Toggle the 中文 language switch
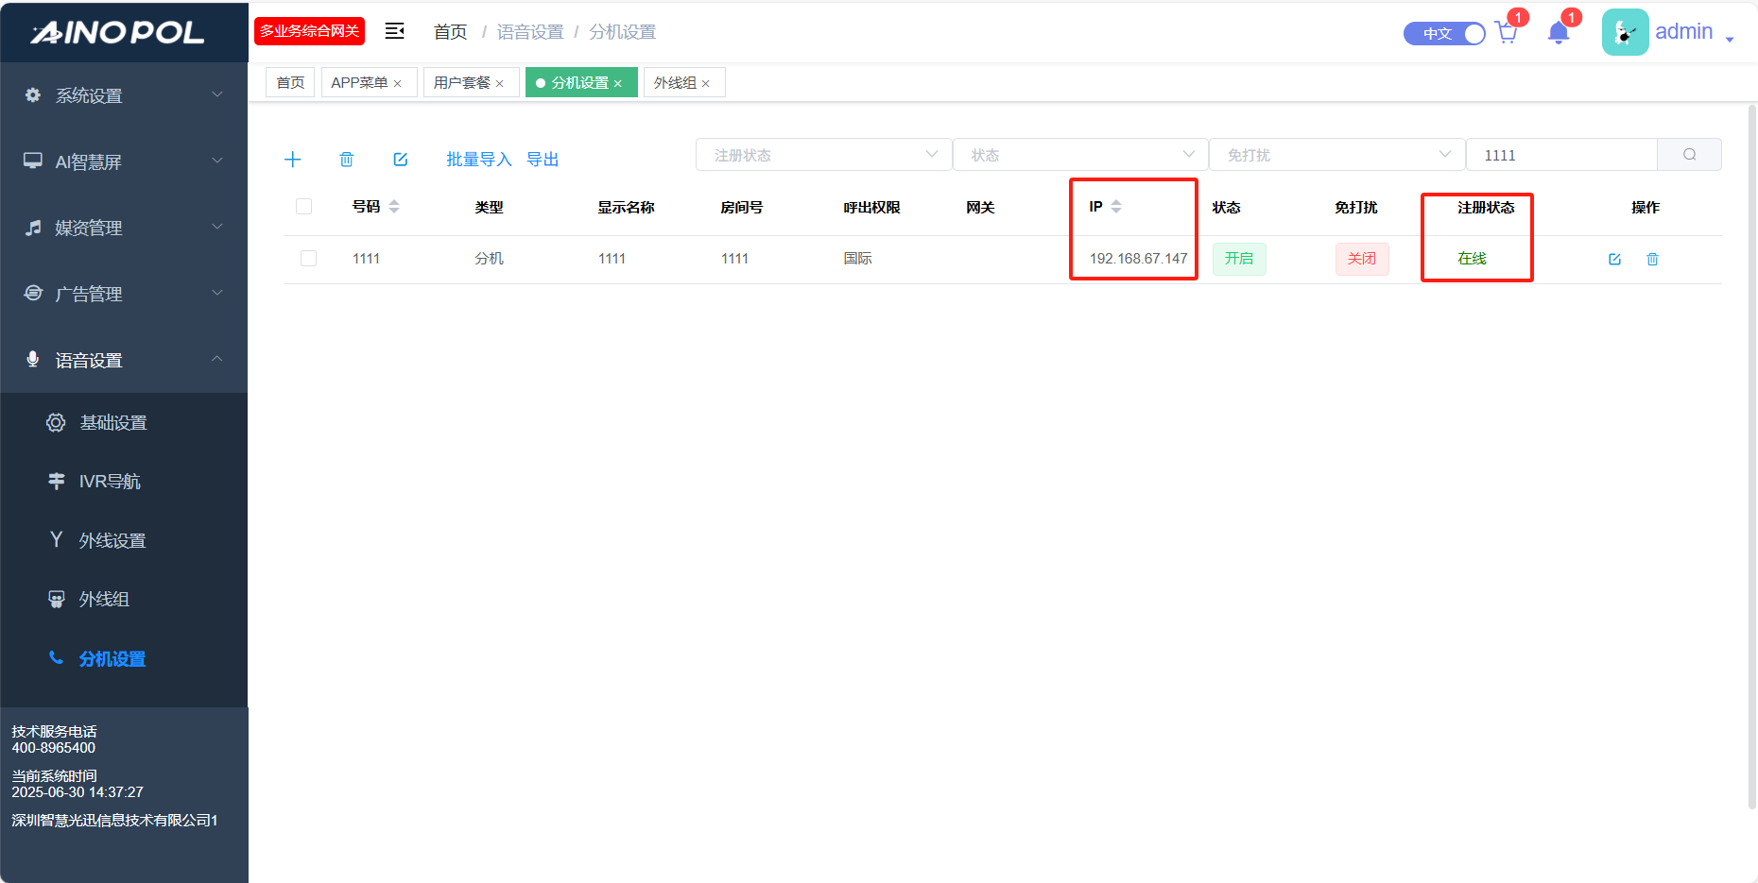This screenshot has height=883, width=1758. [x=1444, y=33]
